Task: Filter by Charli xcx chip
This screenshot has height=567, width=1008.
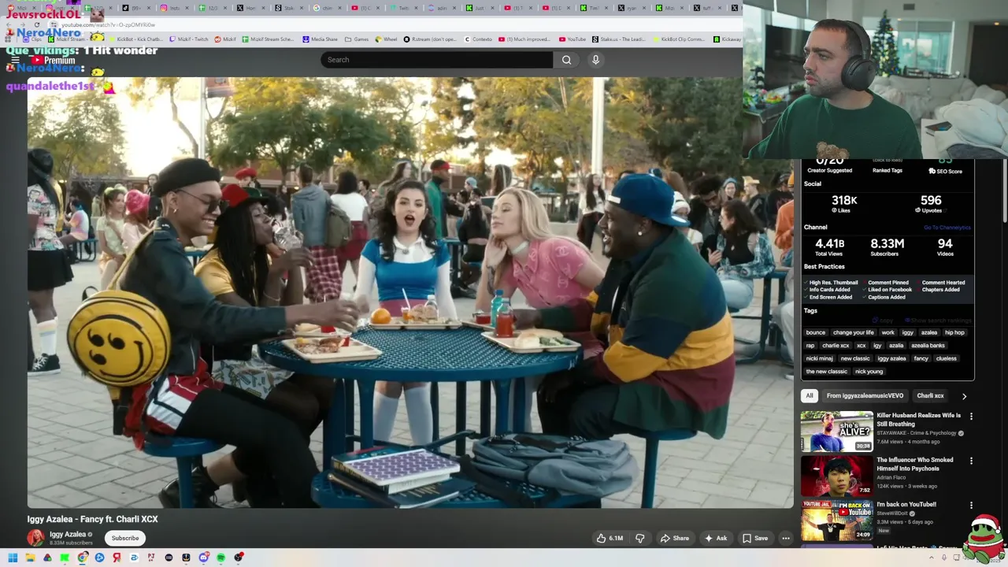Action: 930,395
